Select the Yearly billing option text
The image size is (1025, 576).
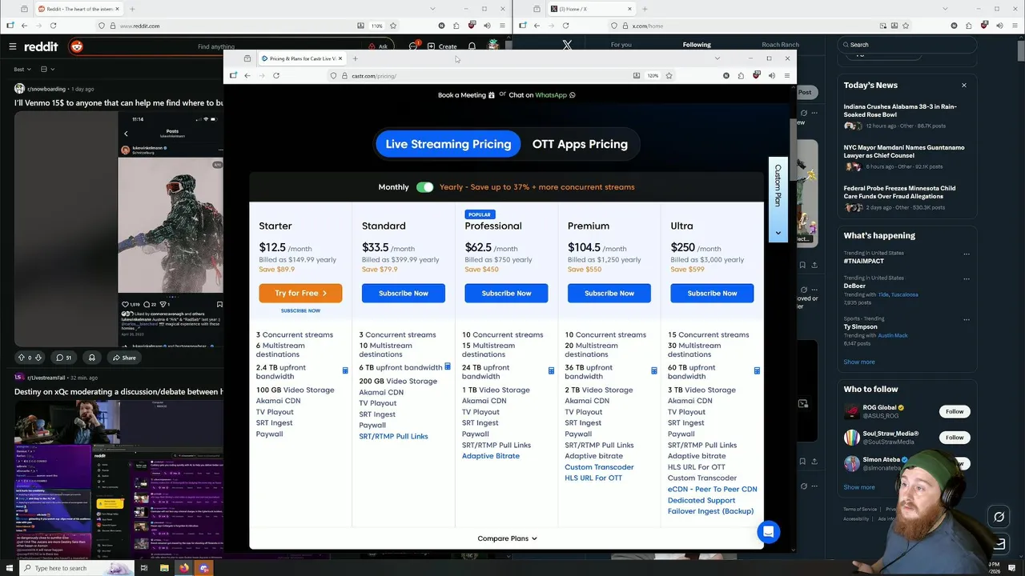537,187
